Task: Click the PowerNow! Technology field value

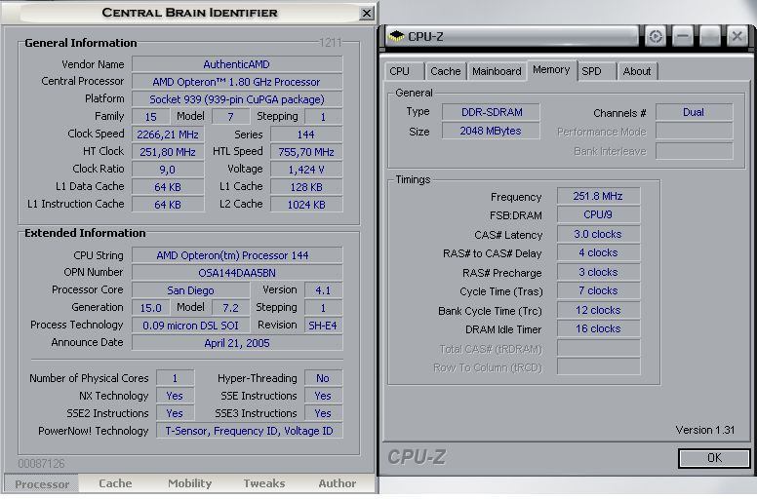Action: (x=249, y=431)
